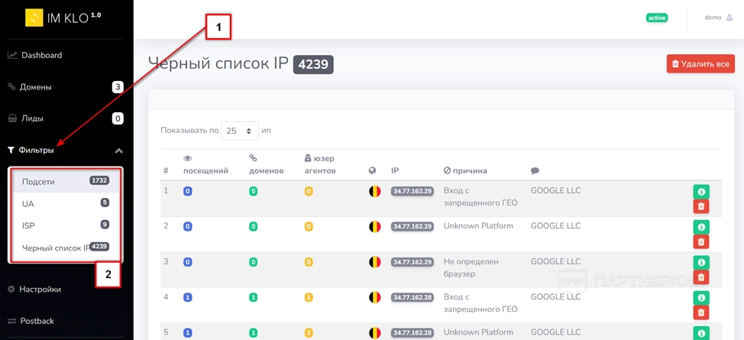
Task: Sort by юзер агентов column header
Action: tap(320, 164)
